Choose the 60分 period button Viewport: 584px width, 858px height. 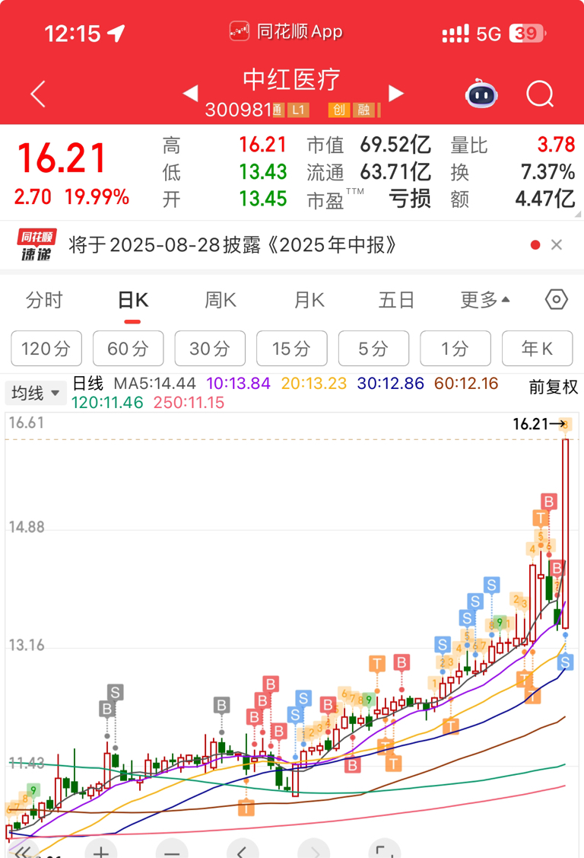pos(129,348)
